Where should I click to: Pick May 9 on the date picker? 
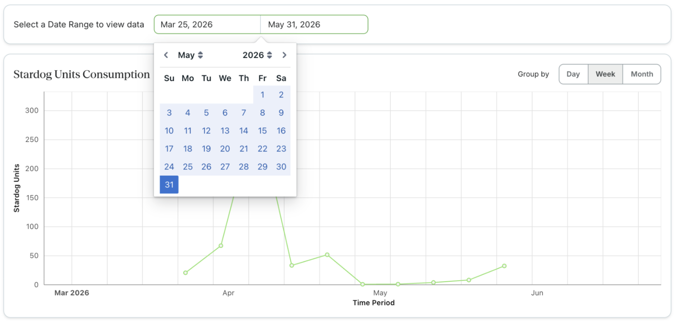tap(281, 113)
